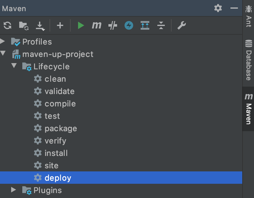Click the gear icon beside deploy
This screenshot has height=198, width=254.
tap(38, 178)
